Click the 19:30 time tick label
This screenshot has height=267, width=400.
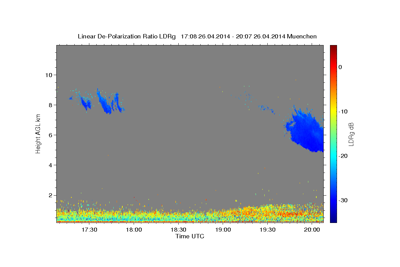coord(267,230)
